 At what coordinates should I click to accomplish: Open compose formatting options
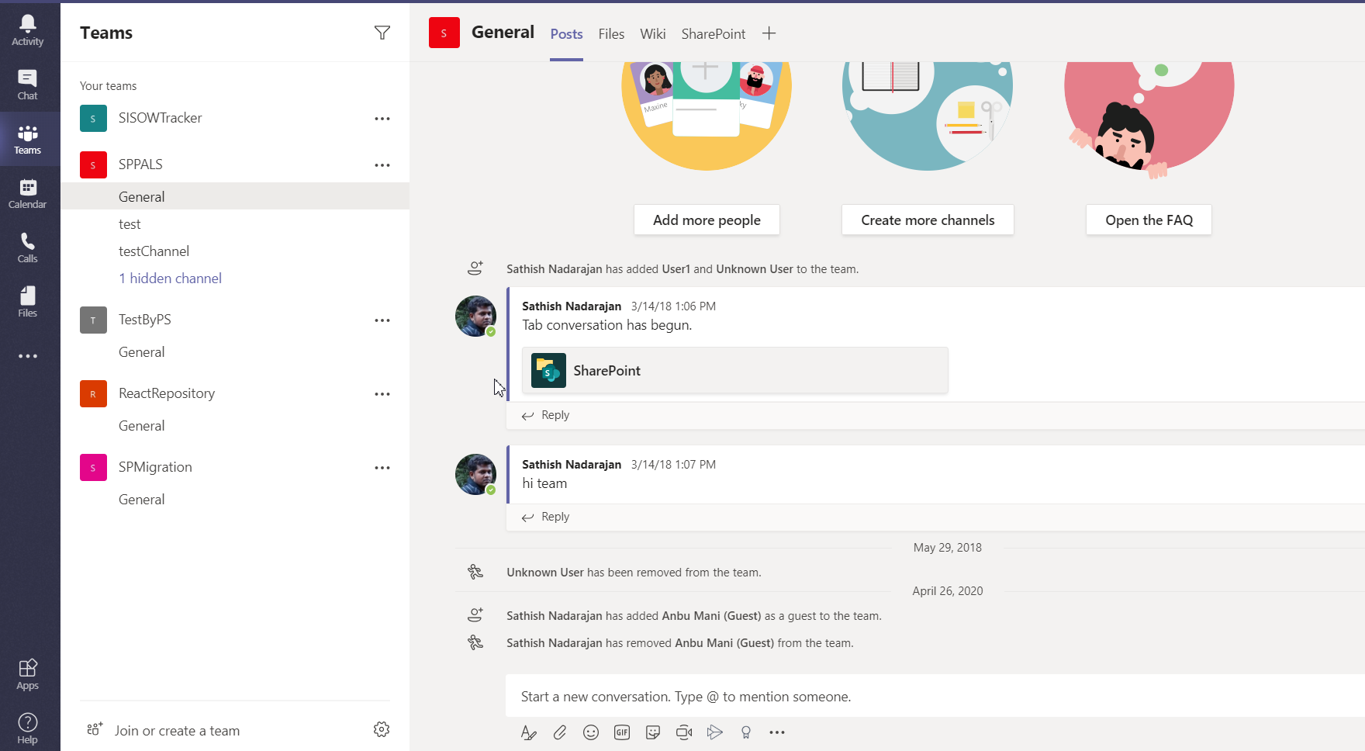(x=528, y=732)
